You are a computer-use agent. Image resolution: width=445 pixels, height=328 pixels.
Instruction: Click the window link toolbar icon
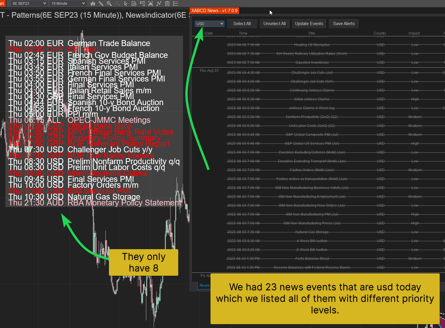[x=142, y=4]
